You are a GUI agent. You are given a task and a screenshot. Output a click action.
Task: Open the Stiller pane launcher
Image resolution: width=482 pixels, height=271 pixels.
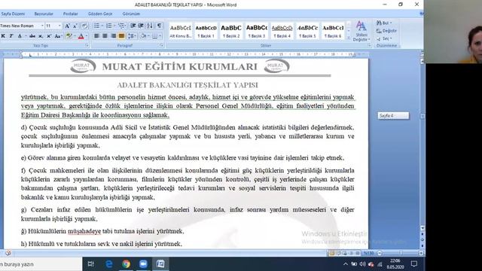pos(369,45)
